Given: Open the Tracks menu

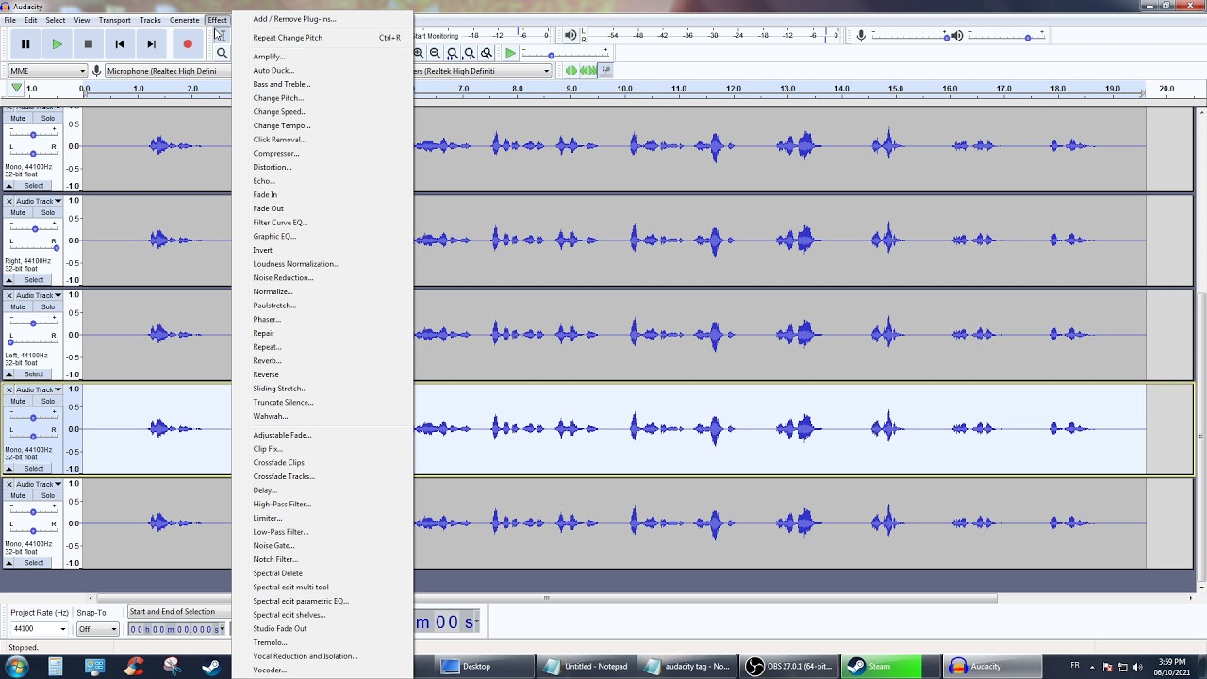Looking at the screenshot, I should click(150, 20).
